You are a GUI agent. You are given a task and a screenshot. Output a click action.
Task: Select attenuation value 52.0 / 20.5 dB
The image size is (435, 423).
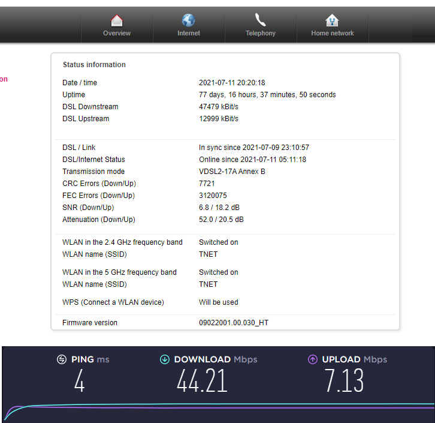[221, 220]
